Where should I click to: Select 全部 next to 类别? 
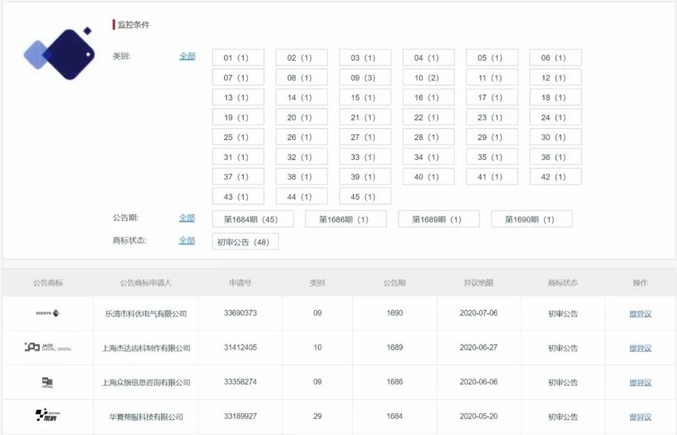(186, 56)
